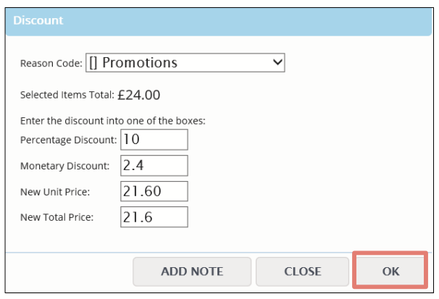Click the chevron arrow beside Promotions
The height and width of the screenshot is (299, 439).
pyautogui.click(x=277, y=62)
